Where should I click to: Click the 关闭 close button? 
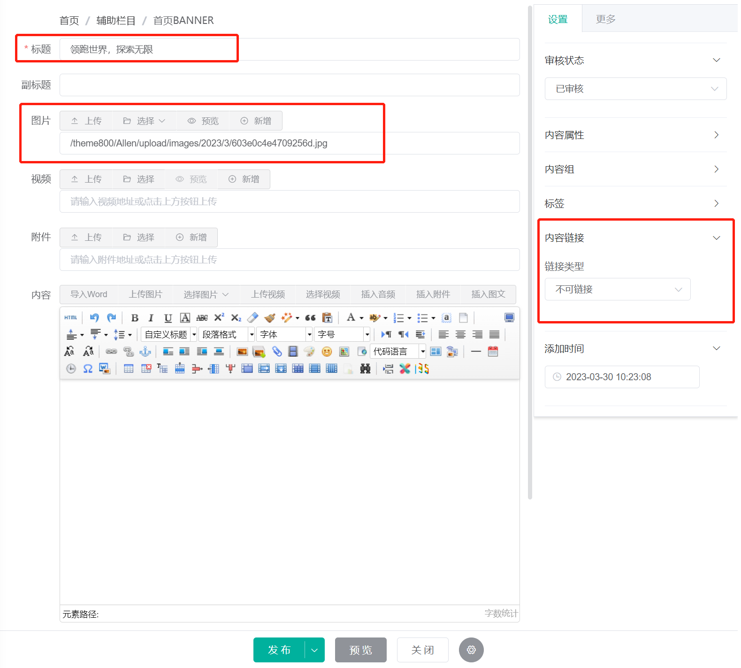[x=423, y=650]
